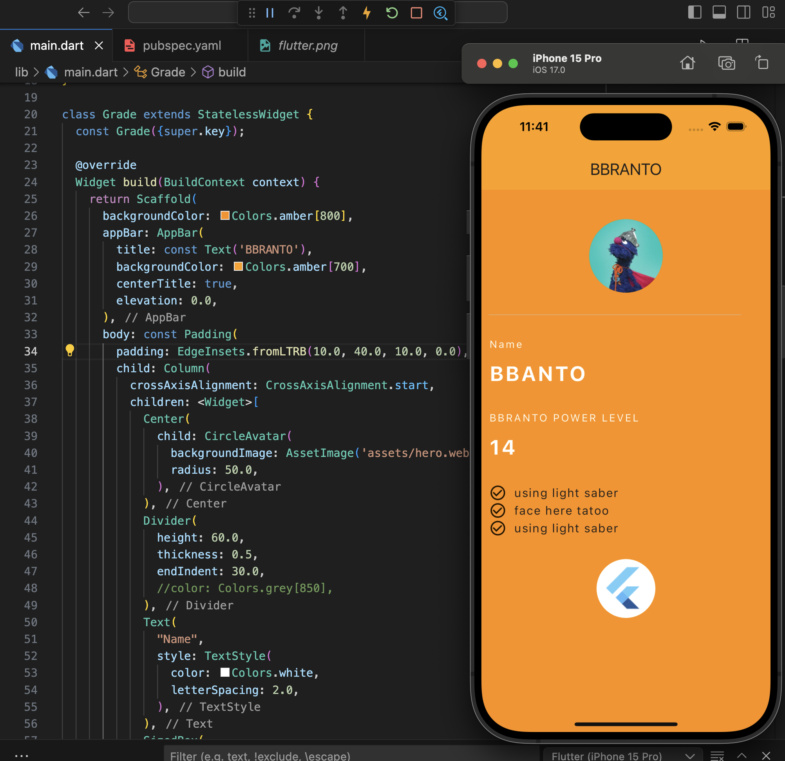
Task: Toggle the secondary sidebar visibility
Action: point(743,13)
